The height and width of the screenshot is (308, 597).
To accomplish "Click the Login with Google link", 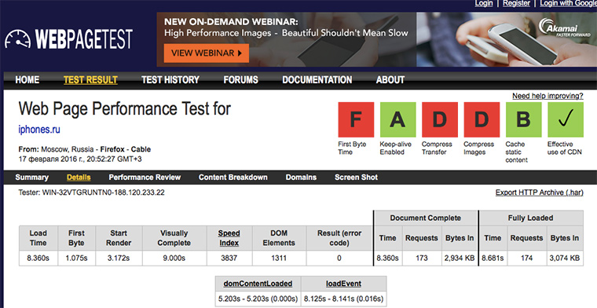I will pyautogui.click(x=568, y=3).
